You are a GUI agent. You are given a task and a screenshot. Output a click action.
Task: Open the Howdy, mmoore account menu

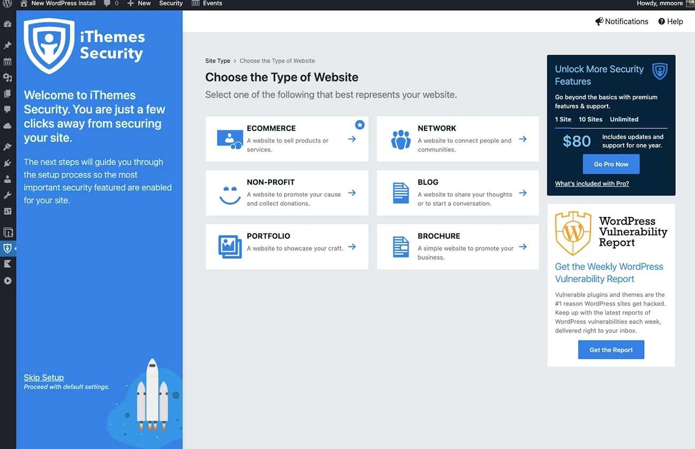(x=665, y=3)
